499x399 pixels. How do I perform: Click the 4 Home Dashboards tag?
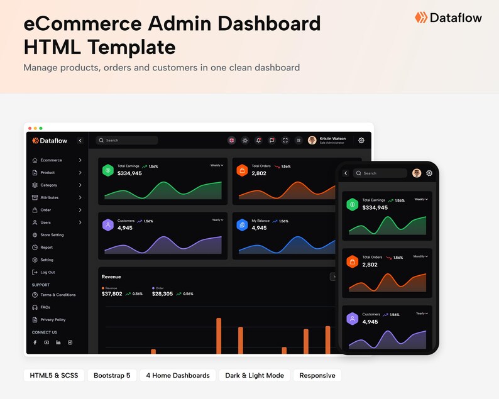pos(178,376)
